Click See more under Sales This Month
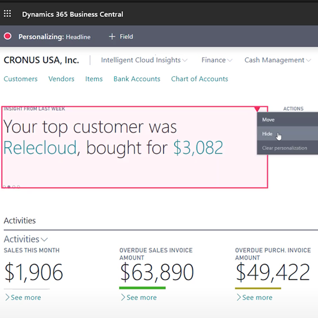Image resolution: width=318 pixels, height=318 pixels. [x=23, y=297]
